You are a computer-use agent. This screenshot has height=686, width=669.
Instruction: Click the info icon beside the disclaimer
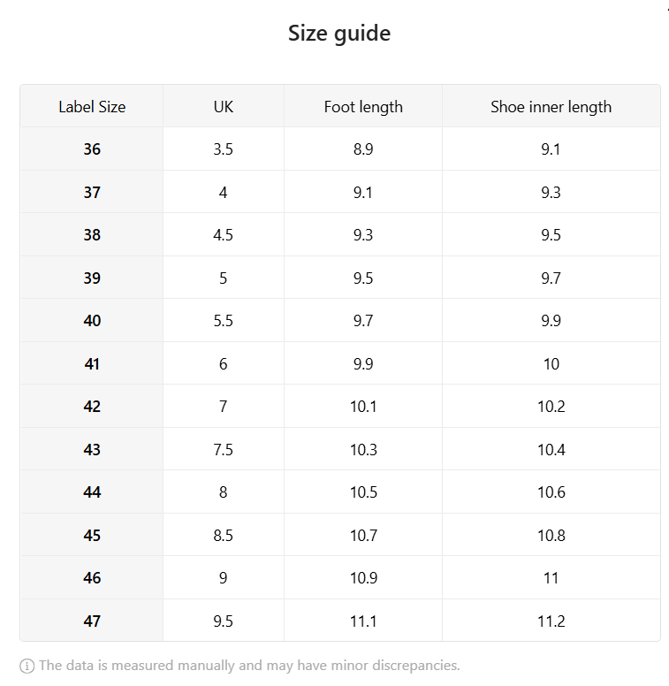pyautogui.click(x=27, y=666)
